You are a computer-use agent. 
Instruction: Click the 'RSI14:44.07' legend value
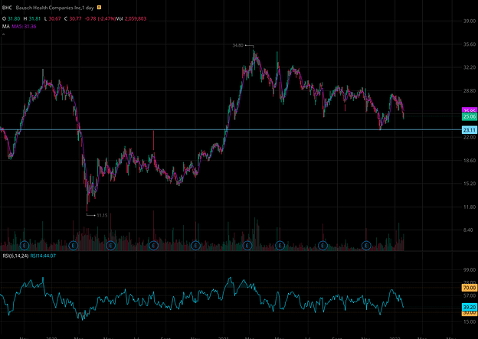coord(43,256)
